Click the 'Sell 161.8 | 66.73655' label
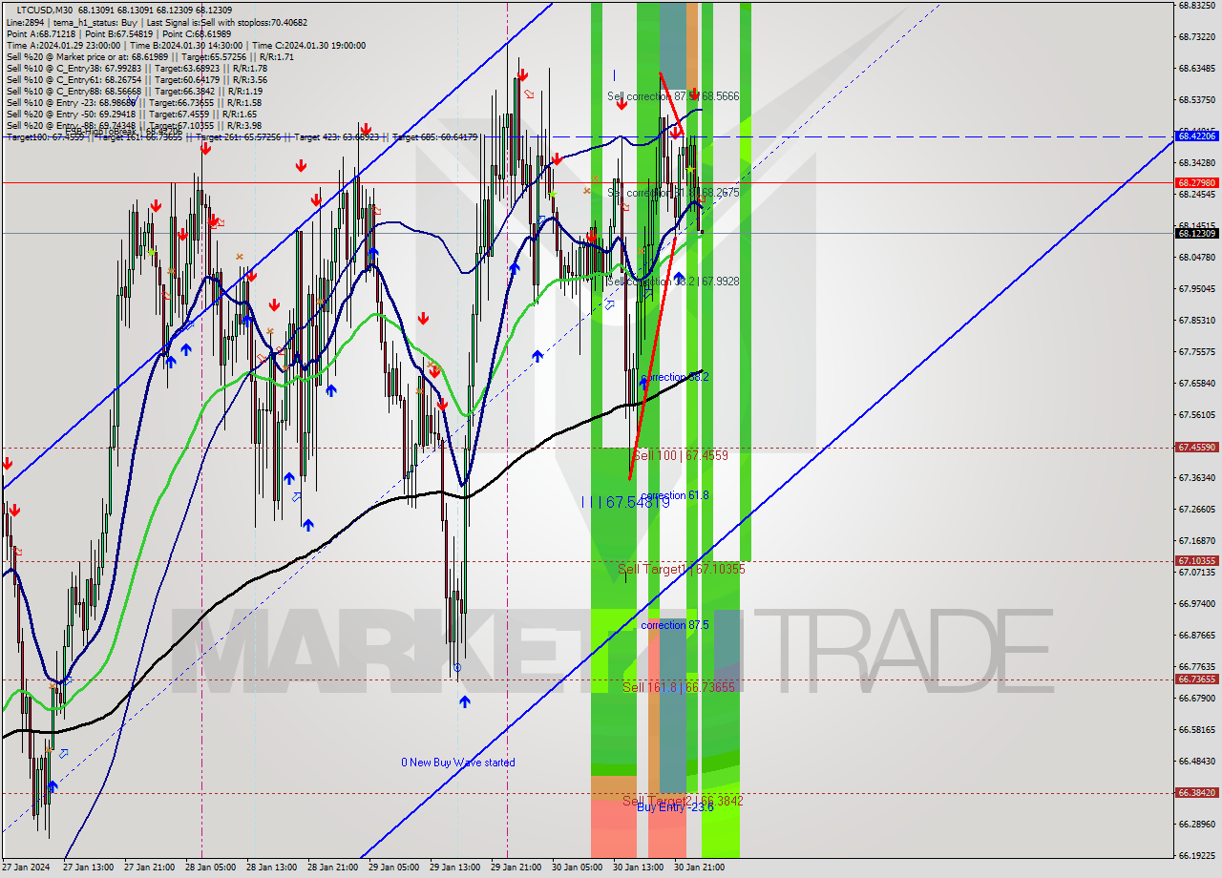The width and height of the screenshot is (1222, 878). [679, 687]
